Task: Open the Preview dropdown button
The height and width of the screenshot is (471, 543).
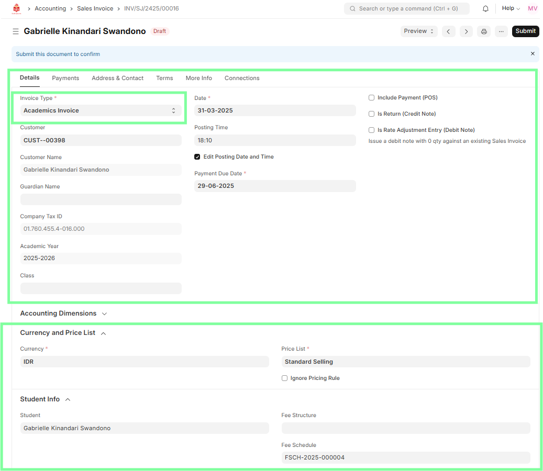Action: tap(419, 31)
